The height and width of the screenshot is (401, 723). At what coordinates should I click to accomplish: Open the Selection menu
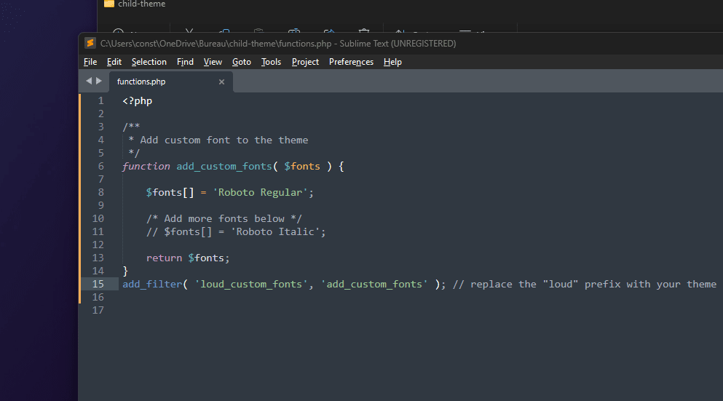tap(149, 62)
